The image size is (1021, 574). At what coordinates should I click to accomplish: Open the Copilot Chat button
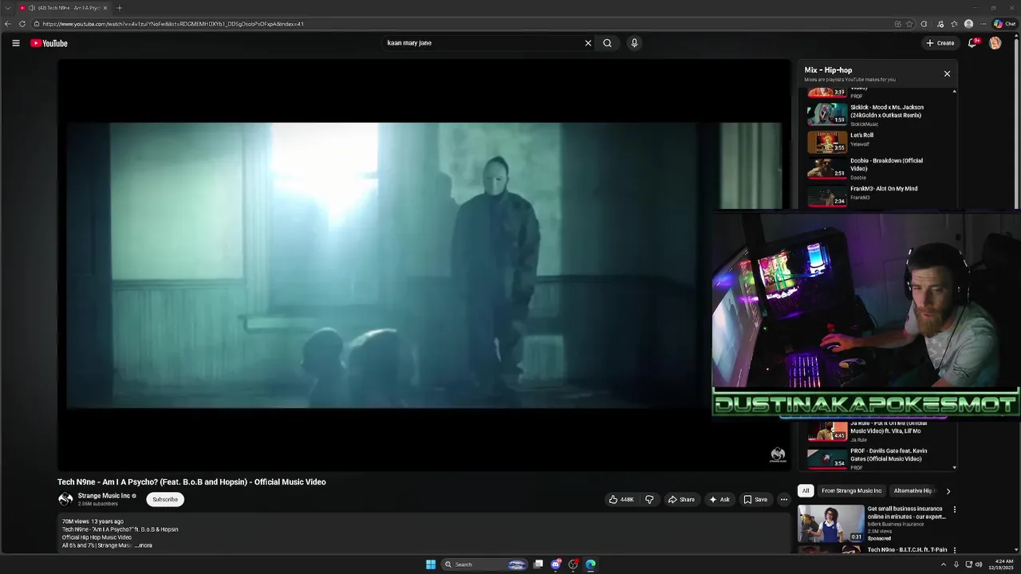1004,24
